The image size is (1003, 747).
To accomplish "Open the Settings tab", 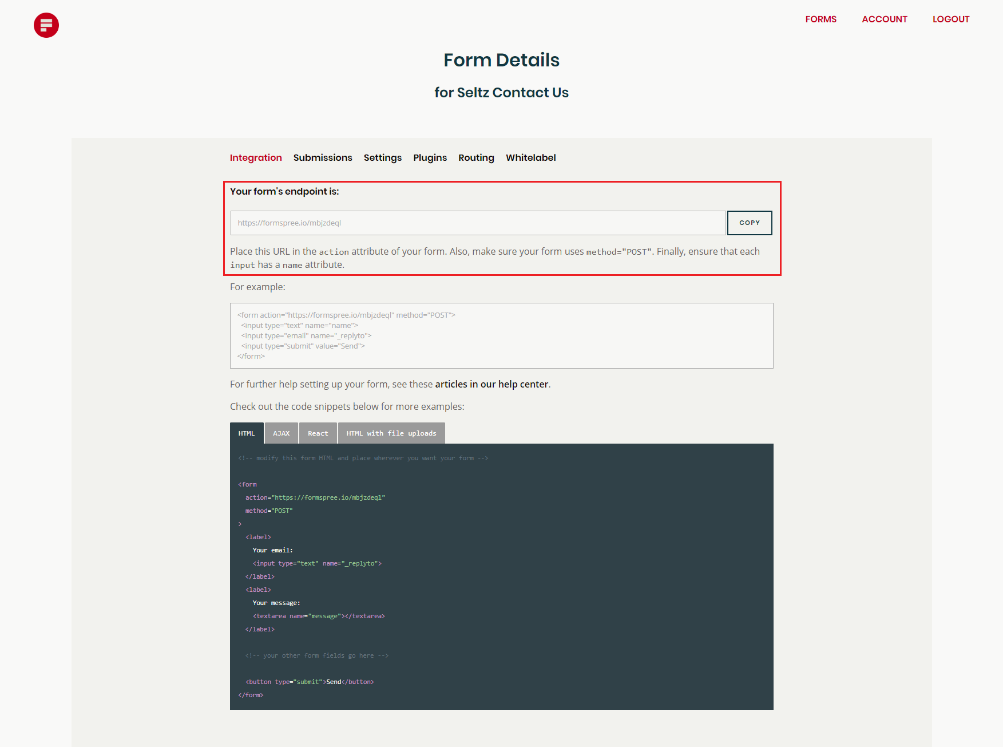I will pyautogui.click(x=382, y=157).
